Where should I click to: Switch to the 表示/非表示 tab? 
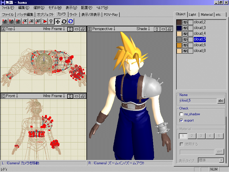point(91,15)
